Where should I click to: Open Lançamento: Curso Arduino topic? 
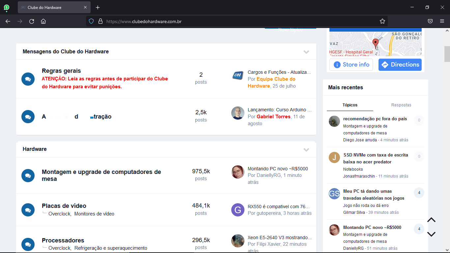coord(279,110)
